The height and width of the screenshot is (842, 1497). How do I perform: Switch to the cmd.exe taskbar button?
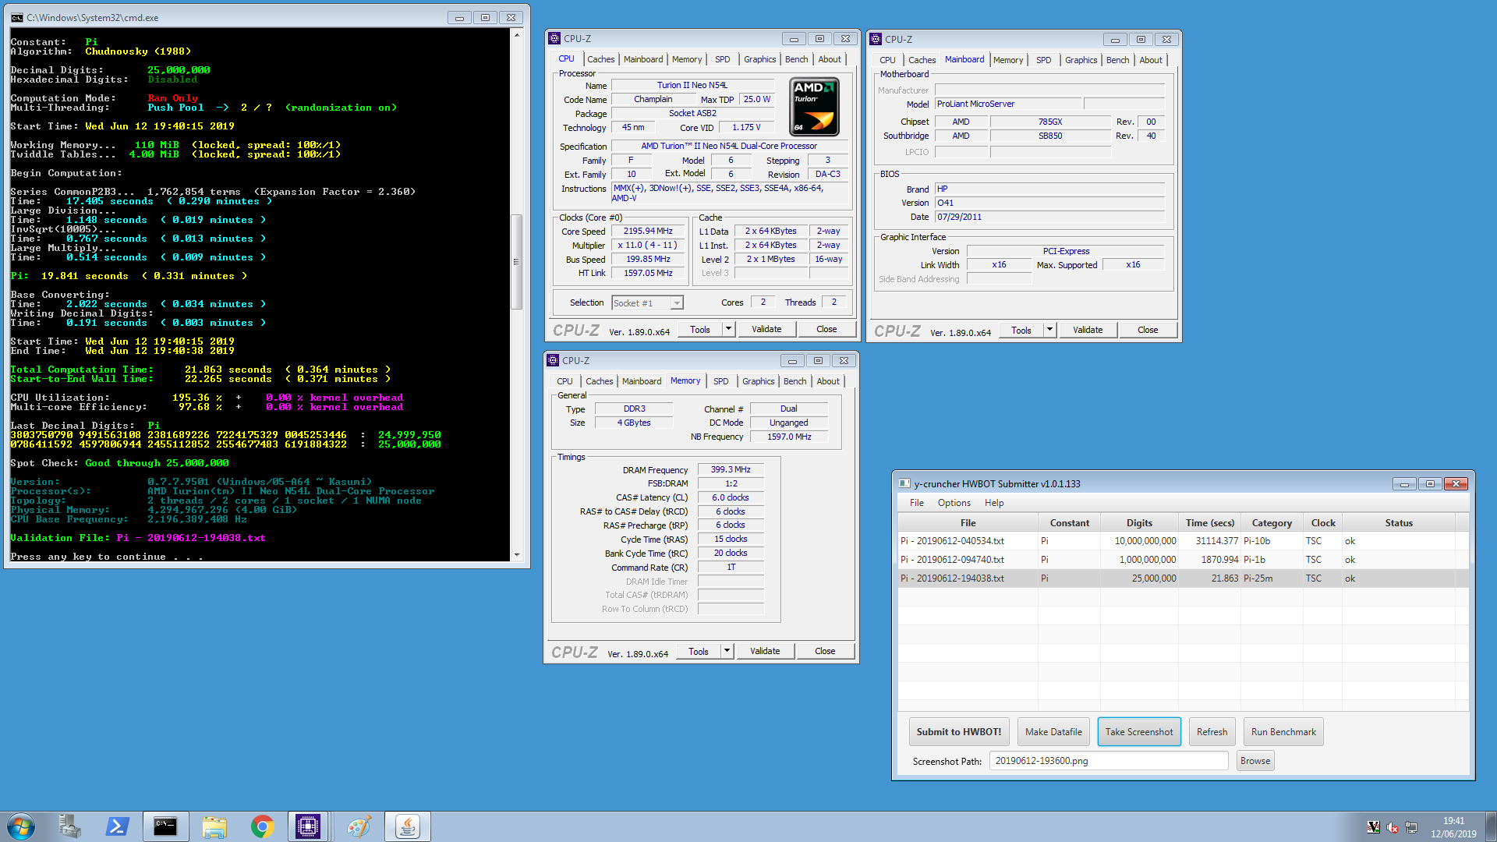coord(165,826)
